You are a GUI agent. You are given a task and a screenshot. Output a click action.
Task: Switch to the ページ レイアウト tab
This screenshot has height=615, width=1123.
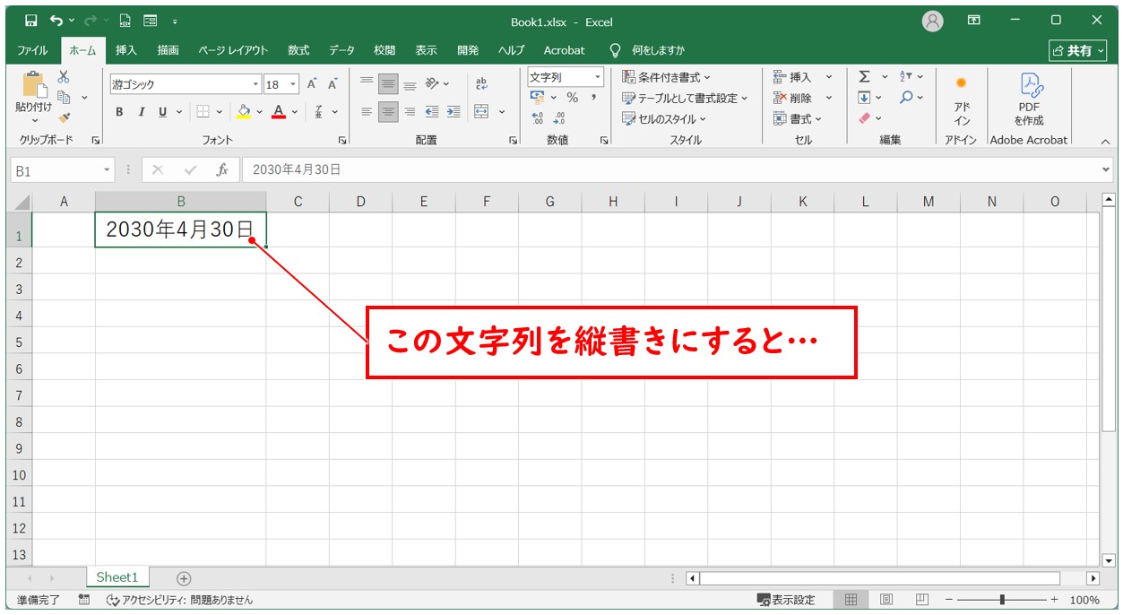tap(233, 50)
